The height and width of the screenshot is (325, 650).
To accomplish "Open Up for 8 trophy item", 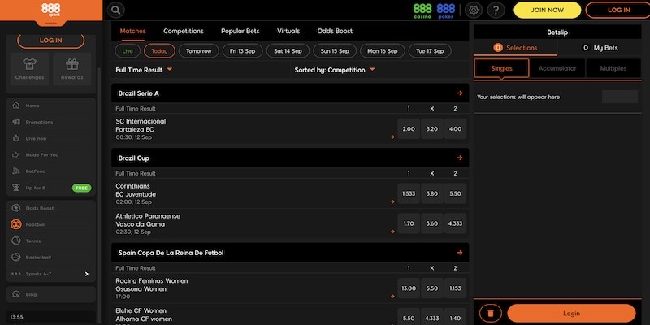I will click(x=51, y=188).
